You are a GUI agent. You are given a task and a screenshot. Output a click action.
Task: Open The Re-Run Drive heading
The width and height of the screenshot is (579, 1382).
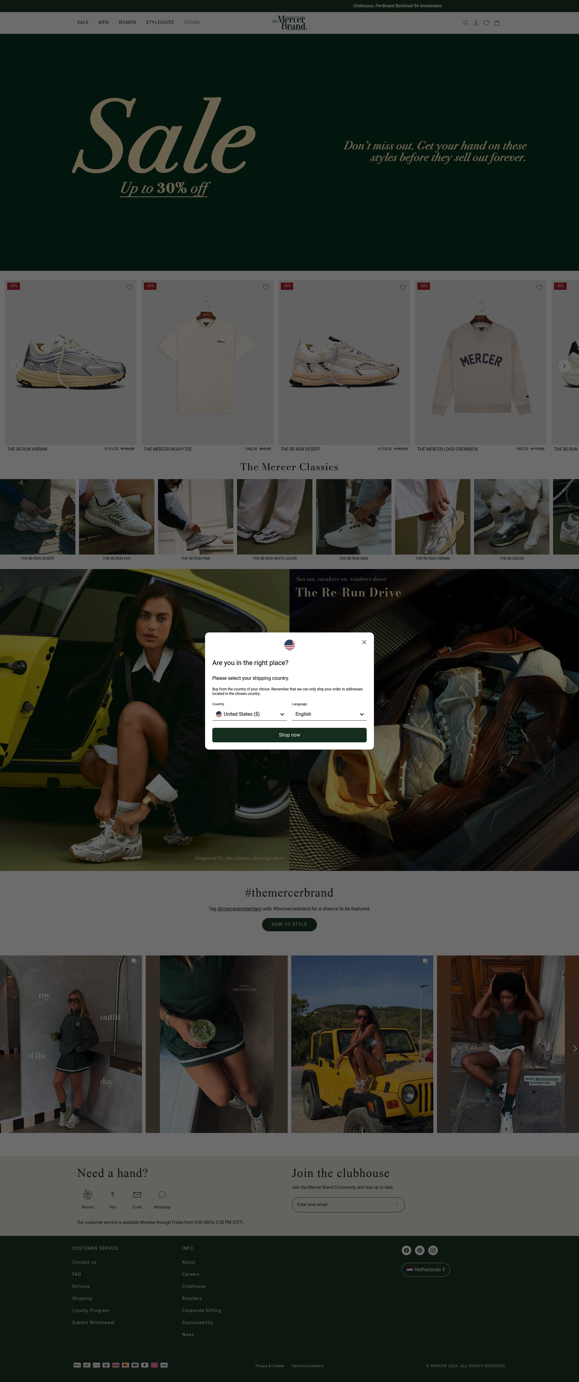[x=349, y=592]
